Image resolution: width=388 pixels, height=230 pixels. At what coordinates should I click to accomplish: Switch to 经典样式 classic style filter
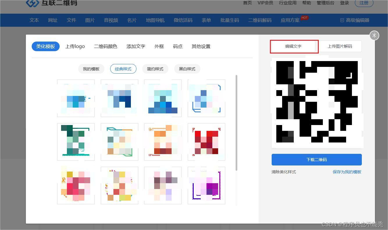[x=123, y=69]
